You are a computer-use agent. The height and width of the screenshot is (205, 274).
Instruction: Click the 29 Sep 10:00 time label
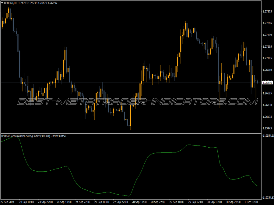point(177,202)
